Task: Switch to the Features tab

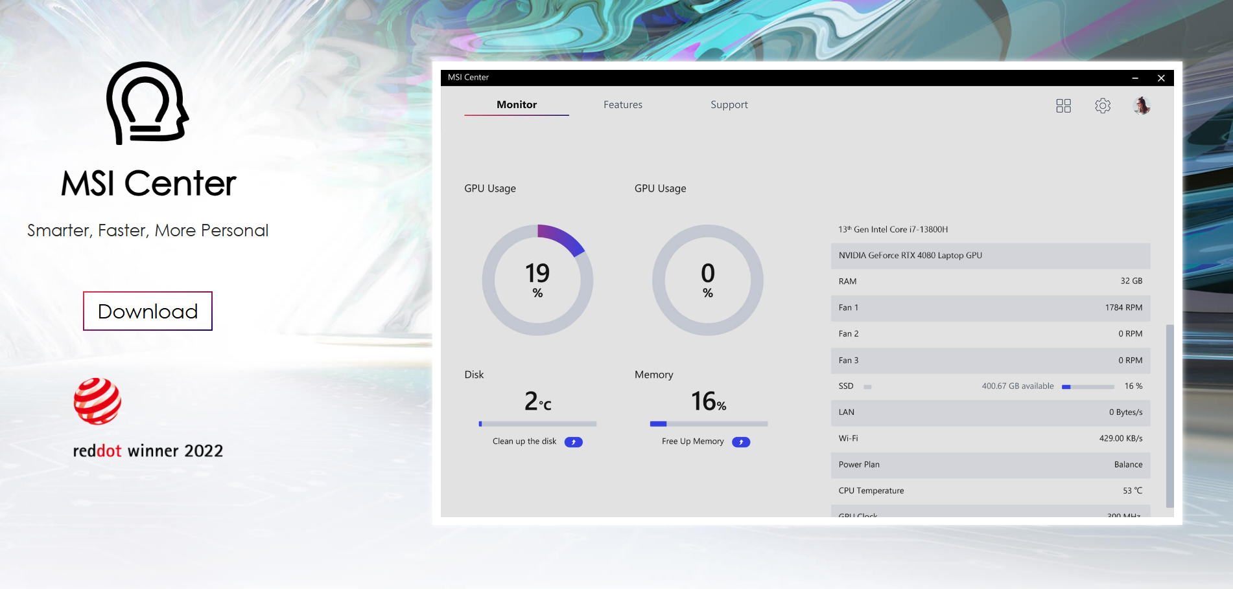Action: (x=623, y=105)
